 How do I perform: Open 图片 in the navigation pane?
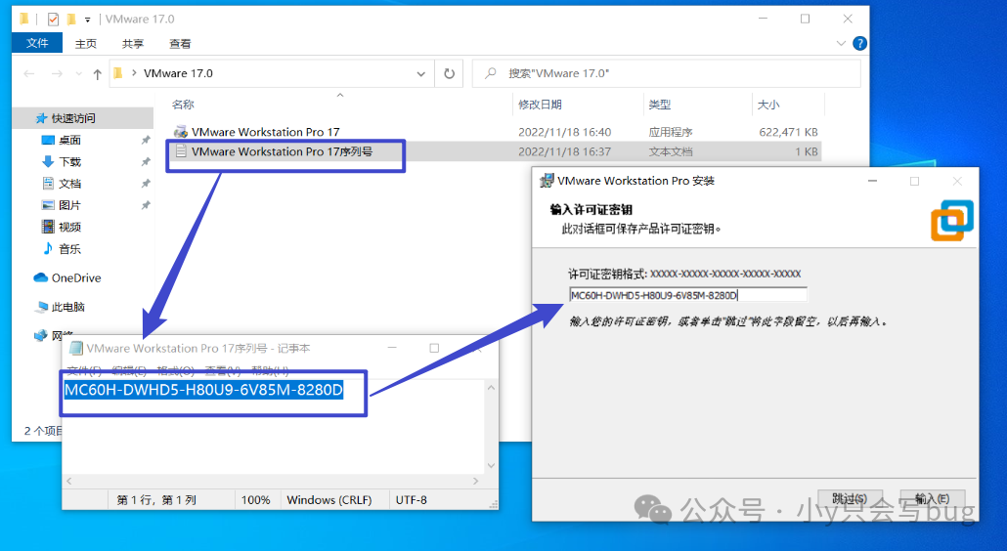pos(69,205)
